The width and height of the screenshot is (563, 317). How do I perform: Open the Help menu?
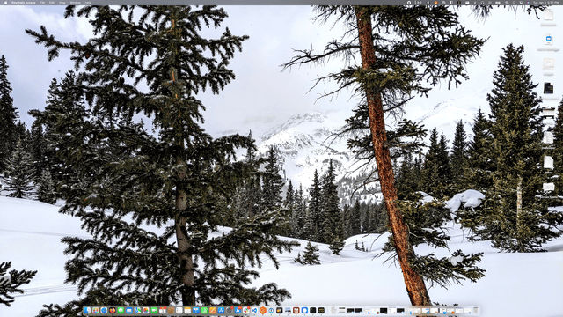tap(88, 3)
